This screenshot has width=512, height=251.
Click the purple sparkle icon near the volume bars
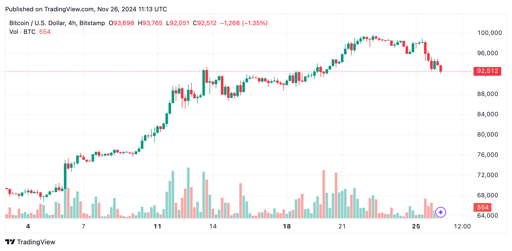(x=441, y=212)
